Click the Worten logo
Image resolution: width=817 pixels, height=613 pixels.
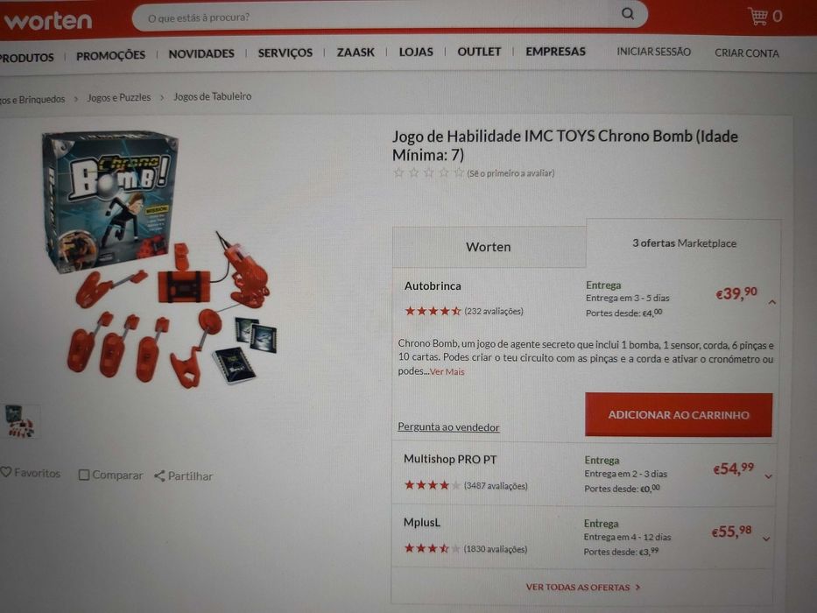coord(47,20)
